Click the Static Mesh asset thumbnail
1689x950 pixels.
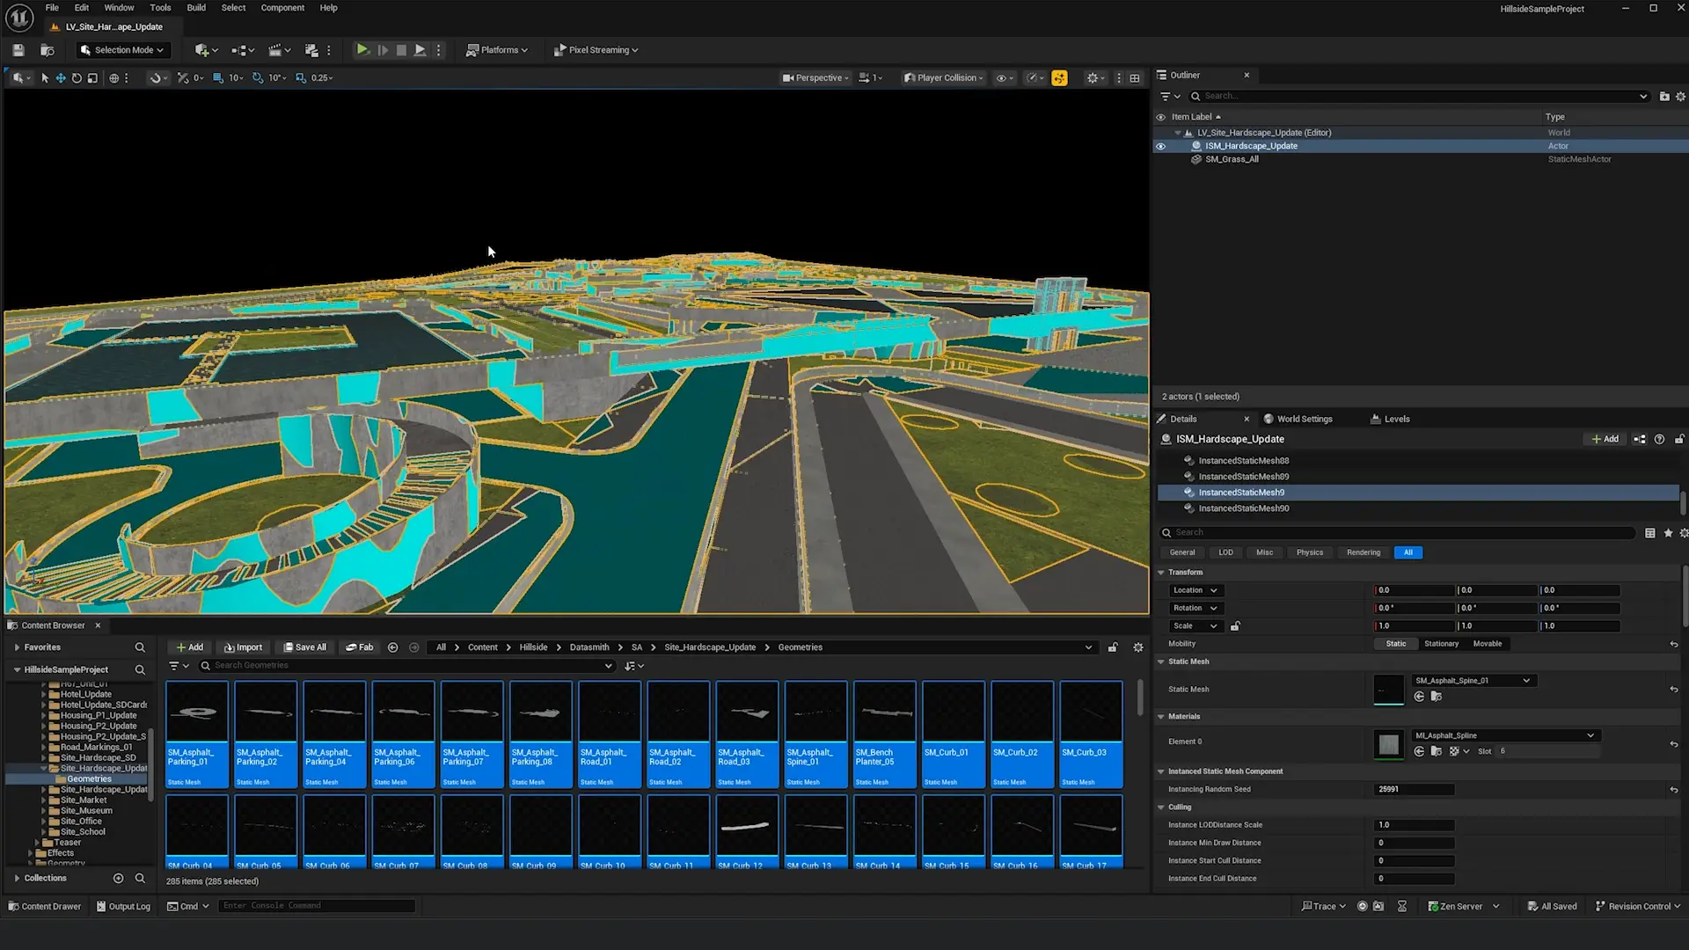point(1389,691)
